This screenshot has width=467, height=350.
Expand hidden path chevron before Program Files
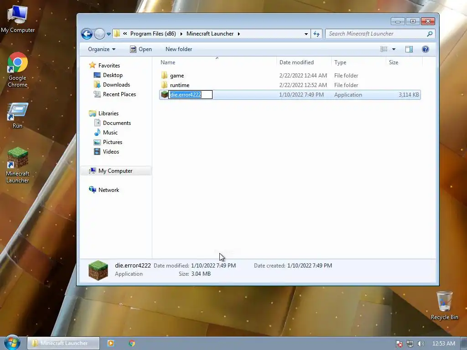point(125,34)
